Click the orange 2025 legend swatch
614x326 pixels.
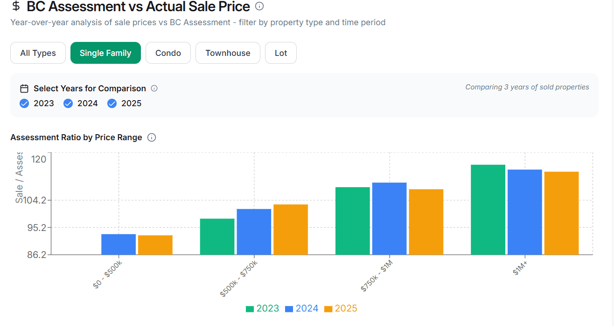click(x=328, y=309)
